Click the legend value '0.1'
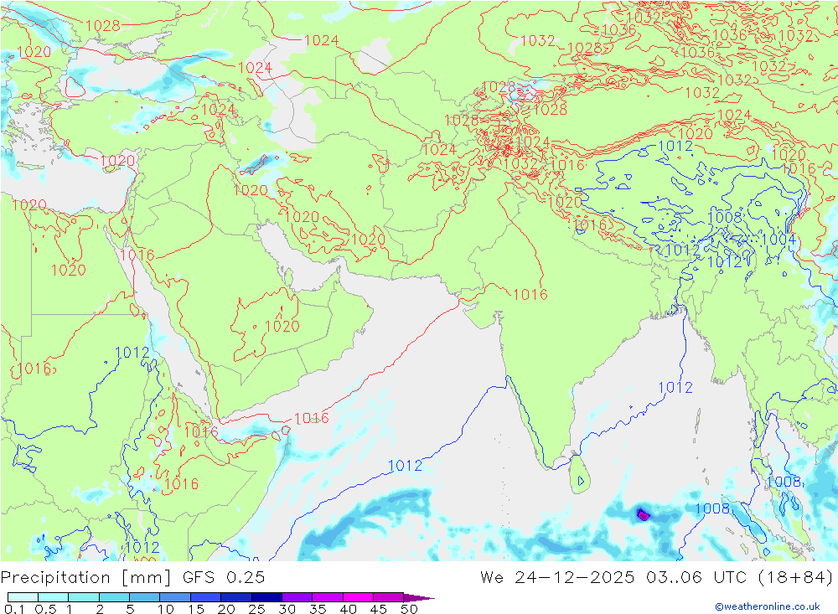This screenshot has height=614, width=838. click(13, 609)
